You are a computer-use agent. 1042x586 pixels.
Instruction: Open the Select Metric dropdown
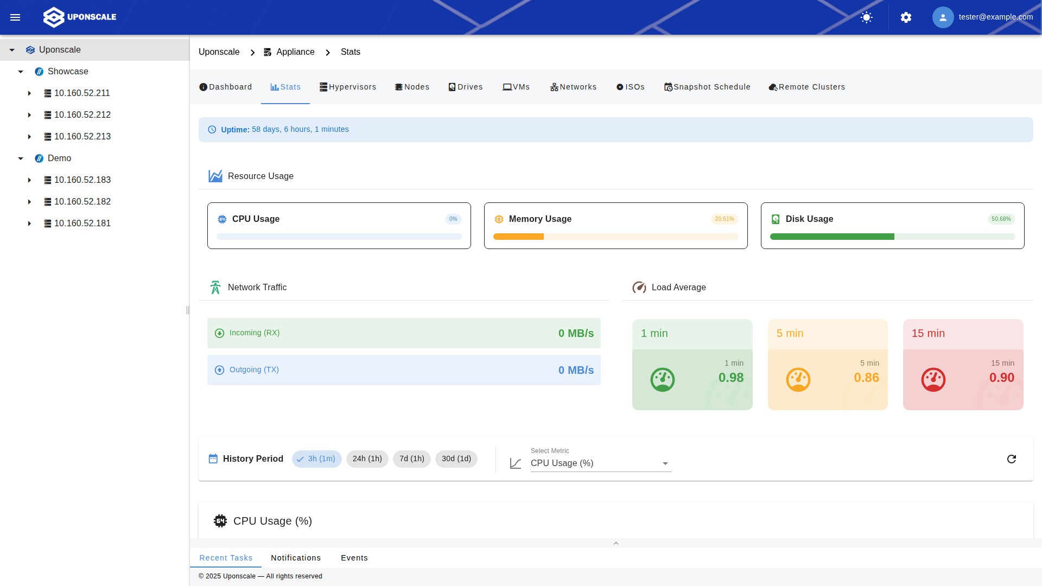point(601,463)
